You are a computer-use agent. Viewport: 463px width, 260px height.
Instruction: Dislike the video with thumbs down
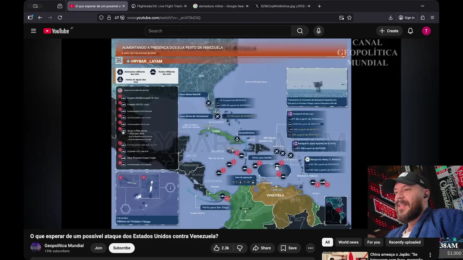pyautogui.click(x=239, y=248)
